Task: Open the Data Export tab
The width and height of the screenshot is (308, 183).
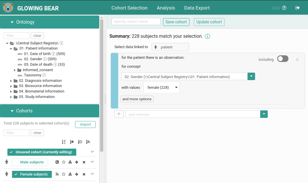Action: pos(197,8)
